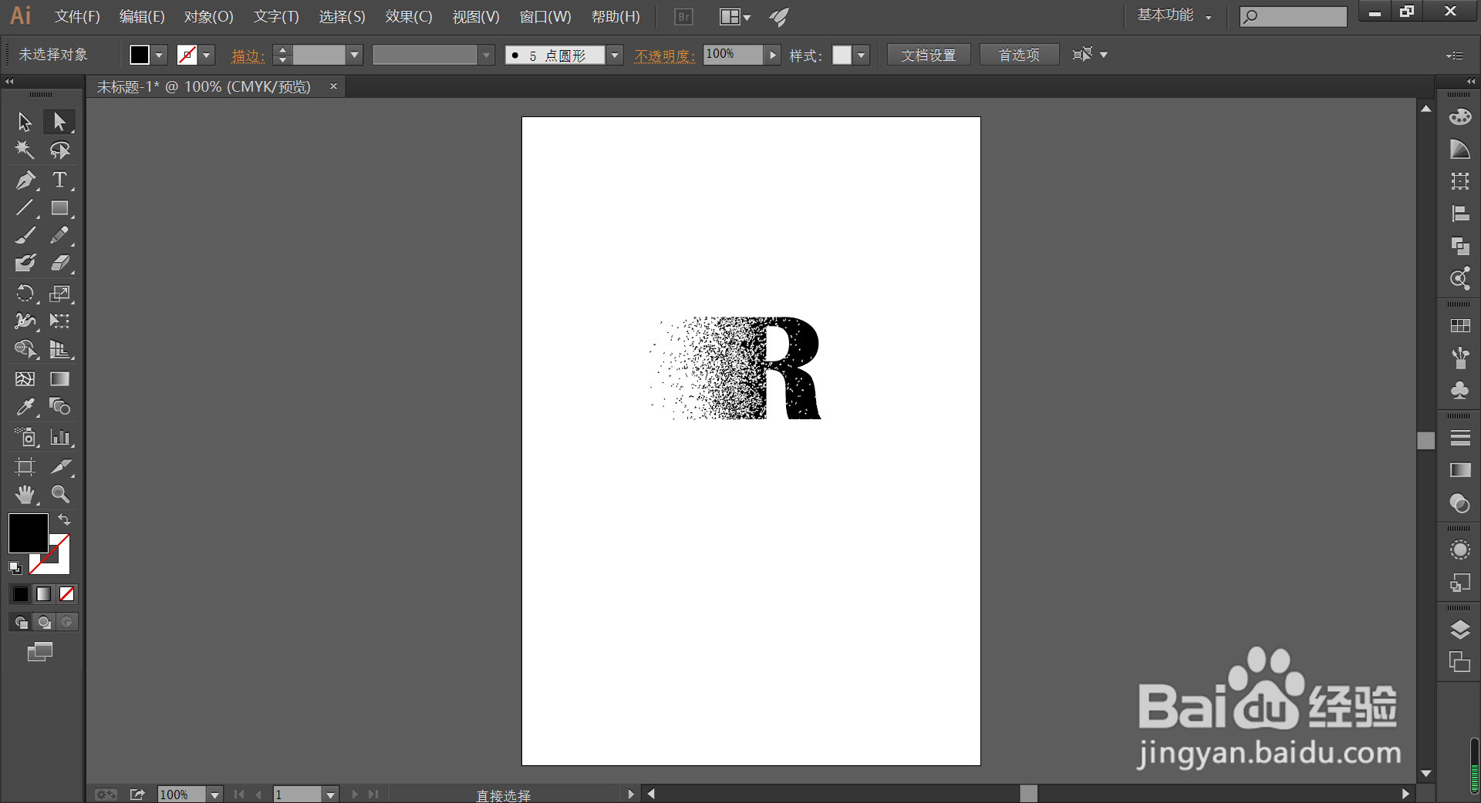Select the Eyedropper tool

click(25, 406)
